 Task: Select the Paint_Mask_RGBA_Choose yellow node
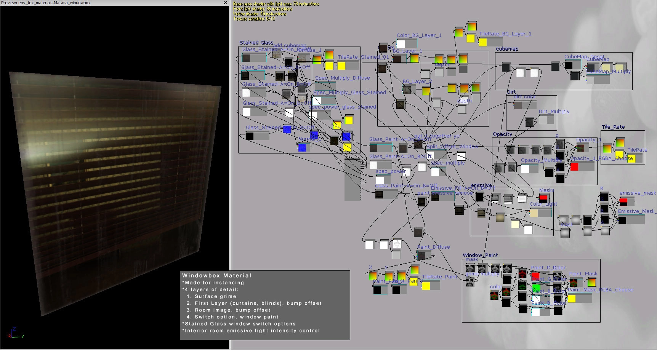coord(572,298)
